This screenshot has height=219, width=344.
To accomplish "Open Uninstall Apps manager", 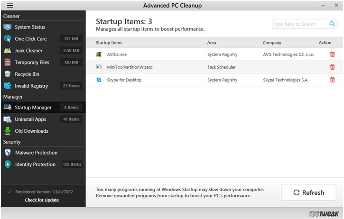I will [x=30, y=119].
